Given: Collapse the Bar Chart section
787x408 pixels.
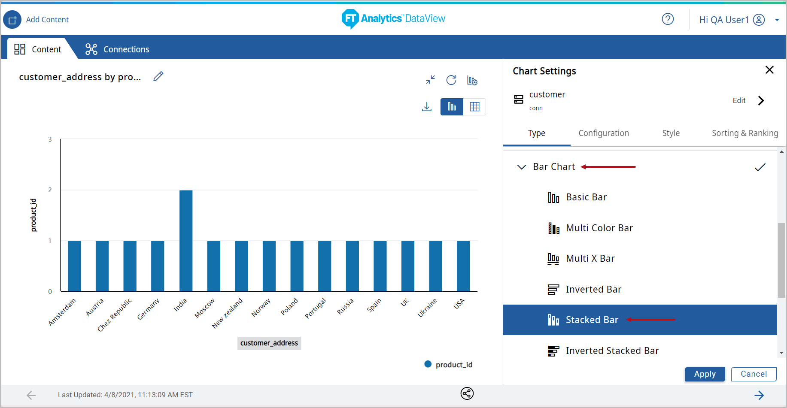Looking at the screenshot, I should point(522,167).
